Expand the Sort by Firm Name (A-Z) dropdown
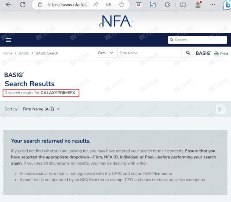The height and width of the screenshot is (202, 231). point(41,109)
